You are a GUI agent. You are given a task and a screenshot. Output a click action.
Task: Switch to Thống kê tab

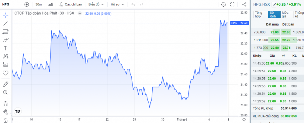click(x=299, y=15)
